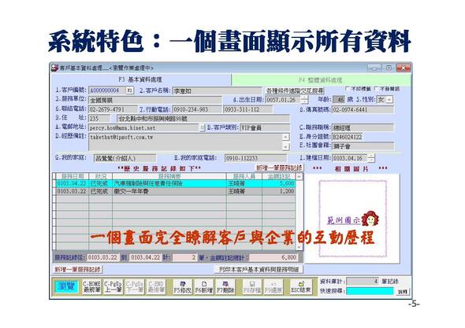Click the F8 save icon button

[x=252, y=286]
